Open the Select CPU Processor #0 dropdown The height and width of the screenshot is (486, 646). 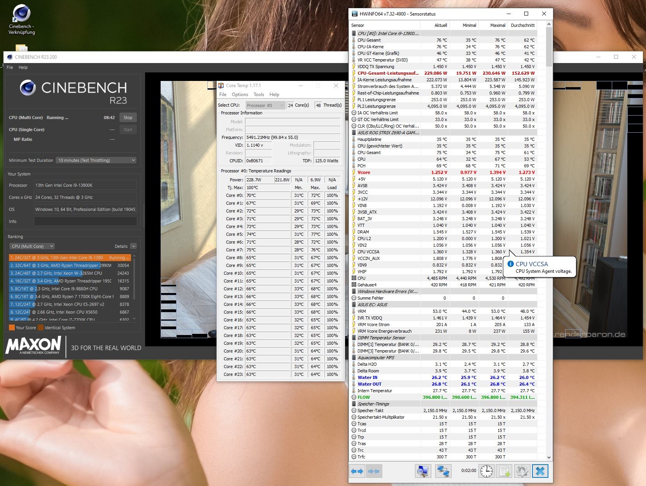click(x=265, y=105)
